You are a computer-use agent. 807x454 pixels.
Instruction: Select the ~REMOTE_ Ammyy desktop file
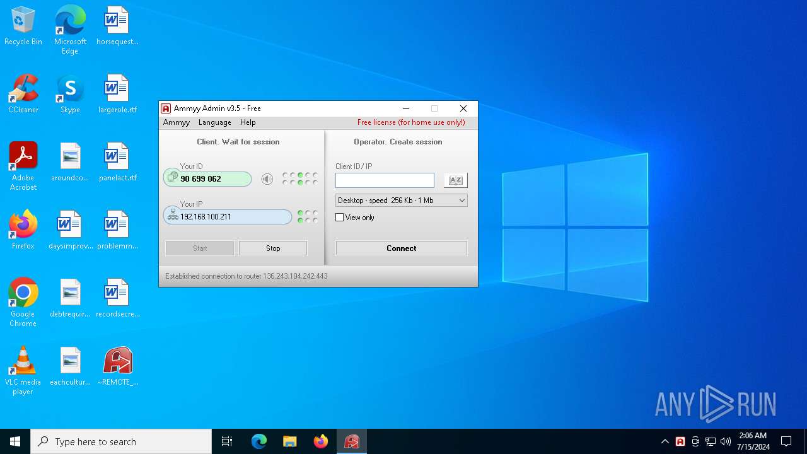[x=118, y=366]
